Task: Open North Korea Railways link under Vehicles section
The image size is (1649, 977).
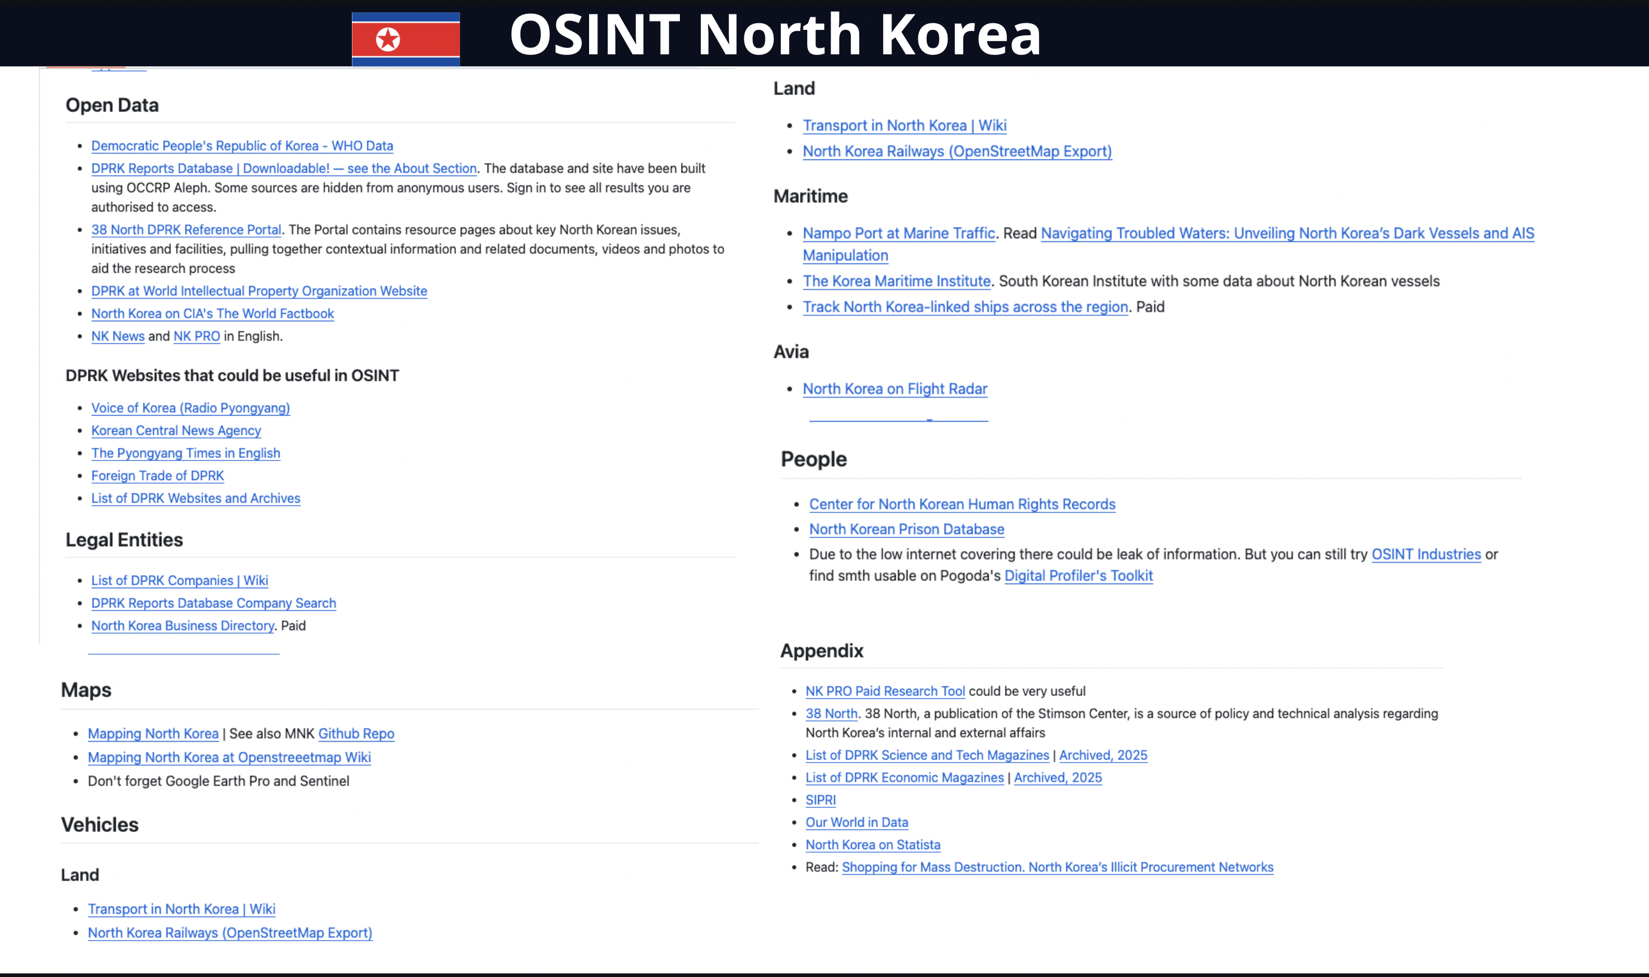Action: tap(230, 932)
